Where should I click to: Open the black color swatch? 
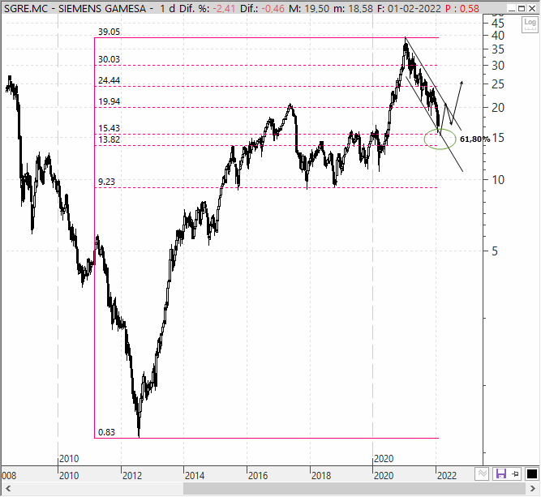(x=532, y=474)
